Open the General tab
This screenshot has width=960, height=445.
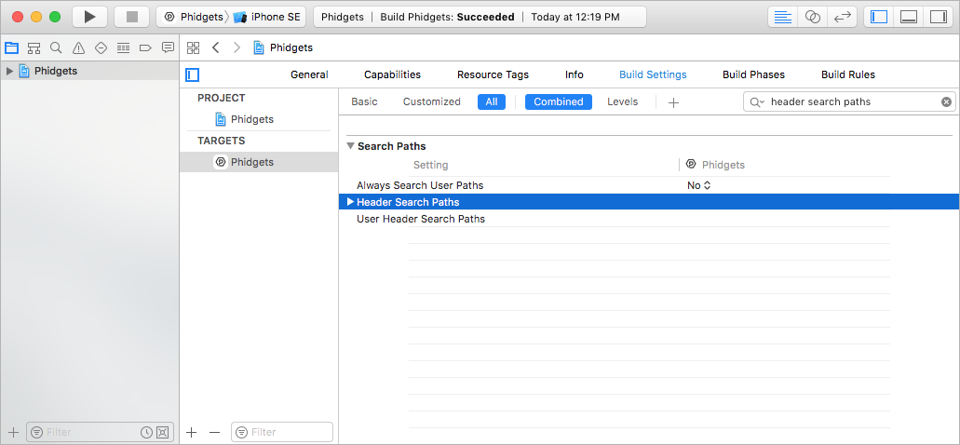click(309, 74)
